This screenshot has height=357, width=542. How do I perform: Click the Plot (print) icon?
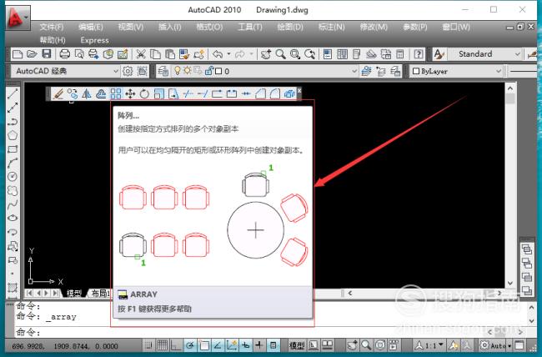tap(65, 54)
